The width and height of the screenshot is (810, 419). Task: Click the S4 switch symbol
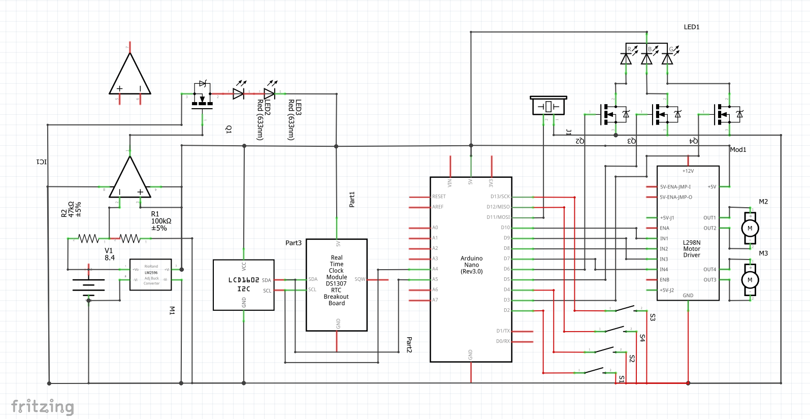(615, 329)
